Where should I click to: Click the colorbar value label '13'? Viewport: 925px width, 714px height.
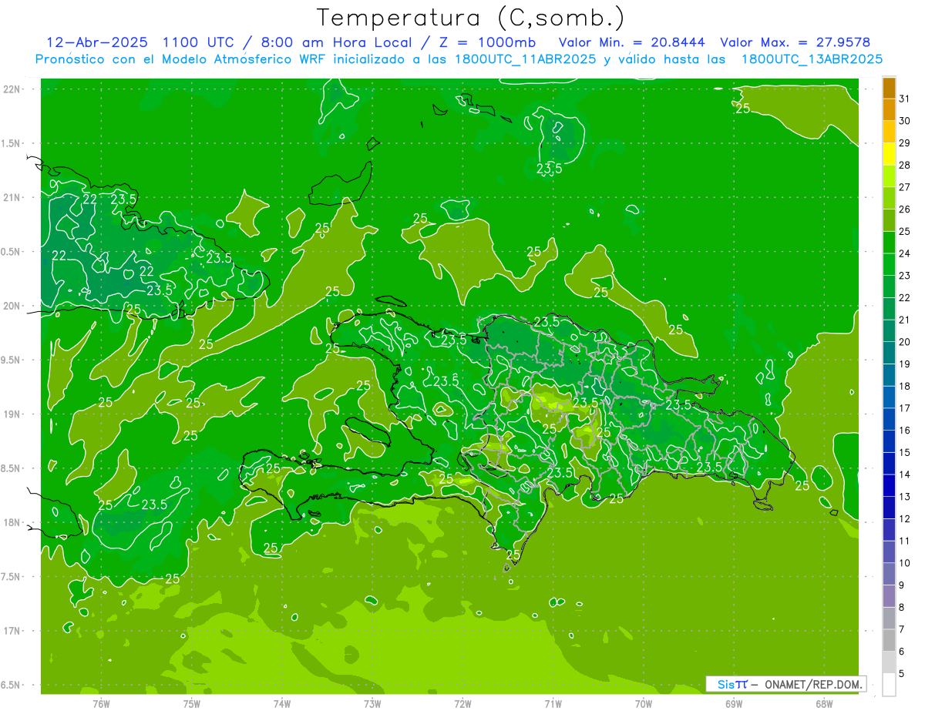click(905, 497)
